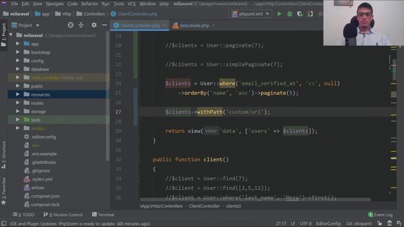The height and width of the screenshot is (227, 404).
Task: Change UTF-8 file encoding in status bar
Action: 306,223
